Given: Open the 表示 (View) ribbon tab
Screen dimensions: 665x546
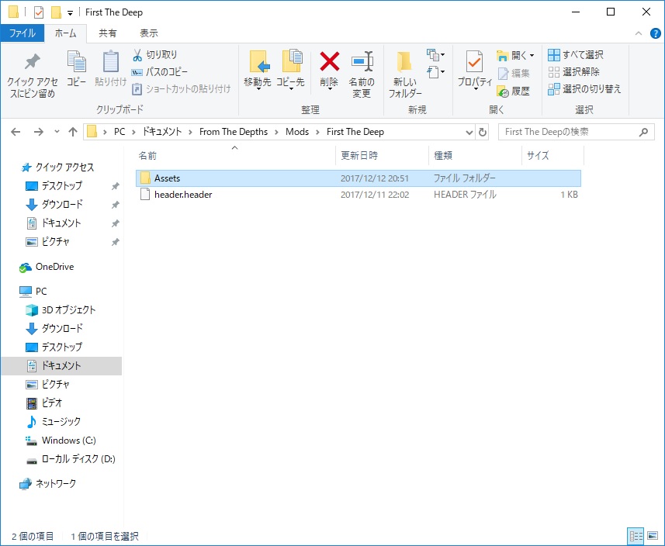Looking at the screenshot, I should (148, 33).
